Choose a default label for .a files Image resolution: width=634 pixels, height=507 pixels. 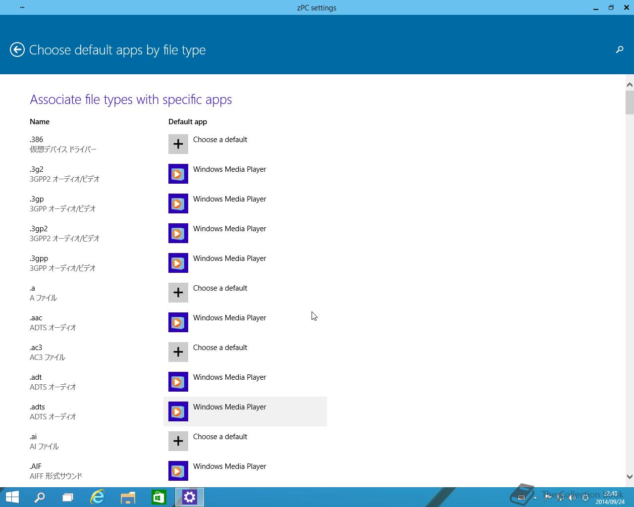220,288
